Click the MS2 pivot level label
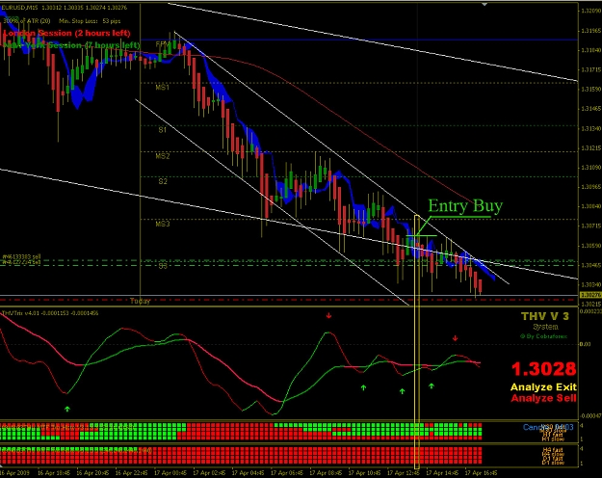Screen dimensions: 602x478 163,156
